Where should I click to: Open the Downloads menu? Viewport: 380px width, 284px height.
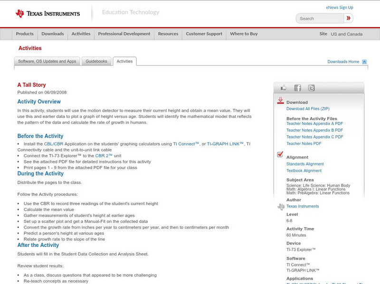(x=53, y=34)
